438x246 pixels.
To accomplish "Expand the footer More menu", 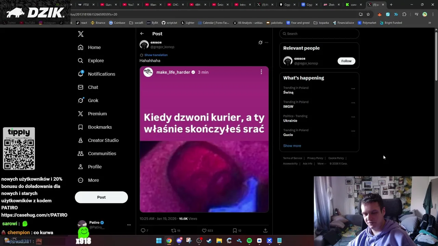I will point(321,164).
